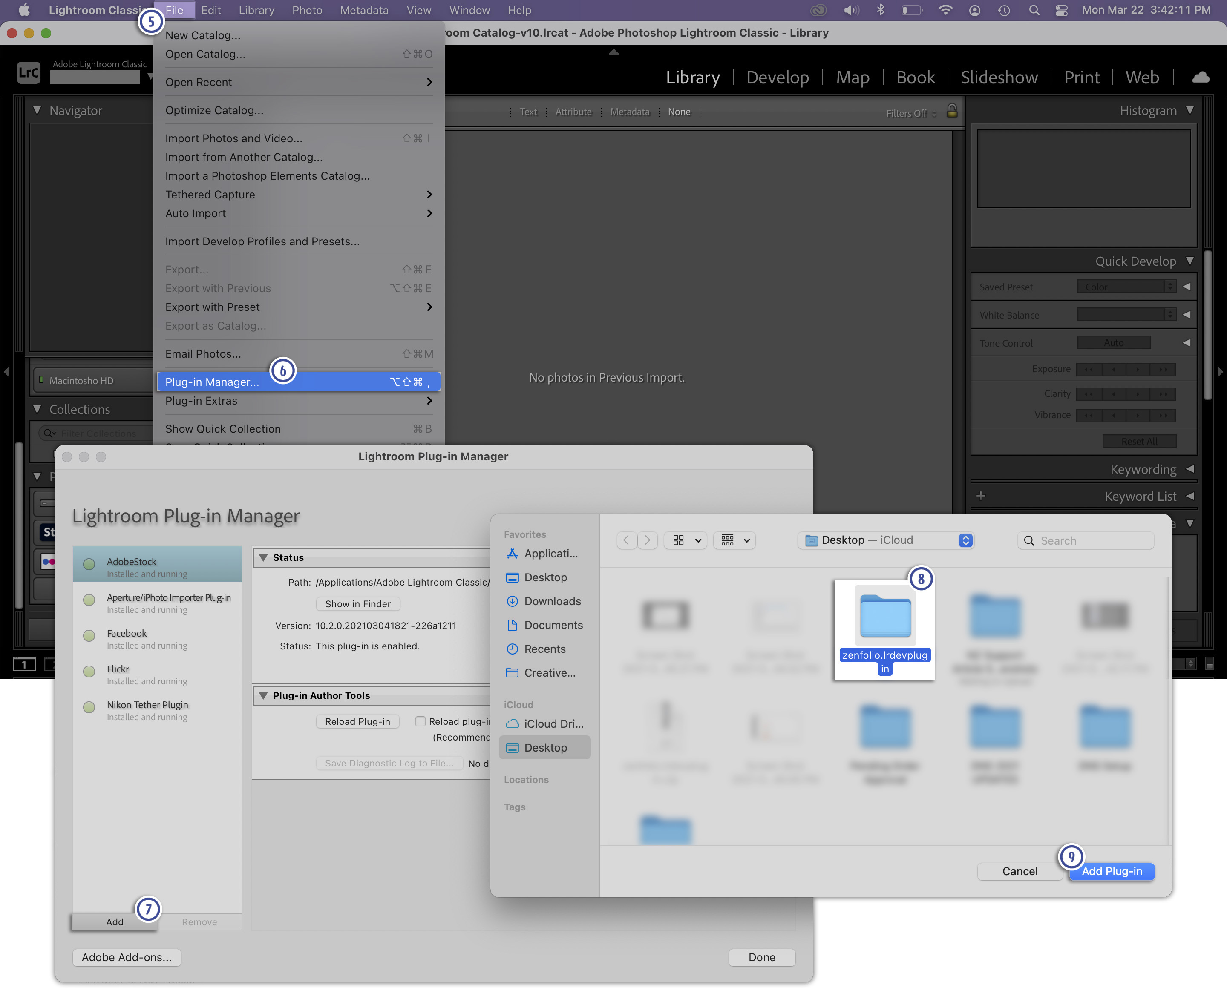Enable Reload plug-in on each export checkbox
The image size is (1227, 999).
(421, 721)
